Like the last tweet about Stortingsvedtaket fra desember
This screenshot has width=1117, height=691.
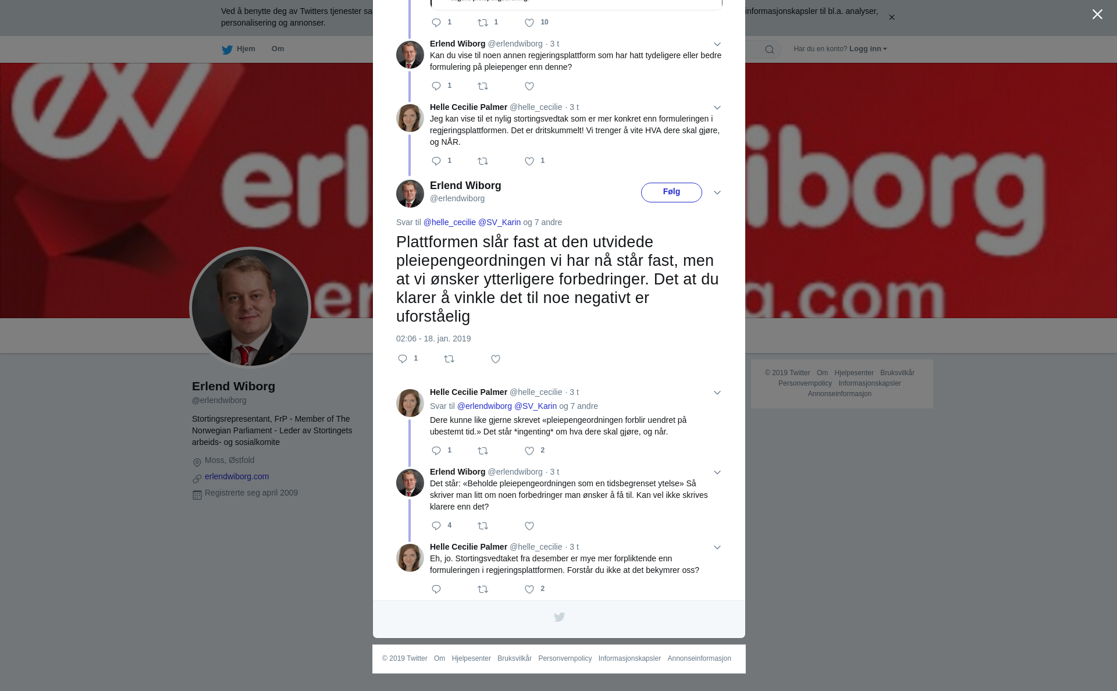point(534,589)
